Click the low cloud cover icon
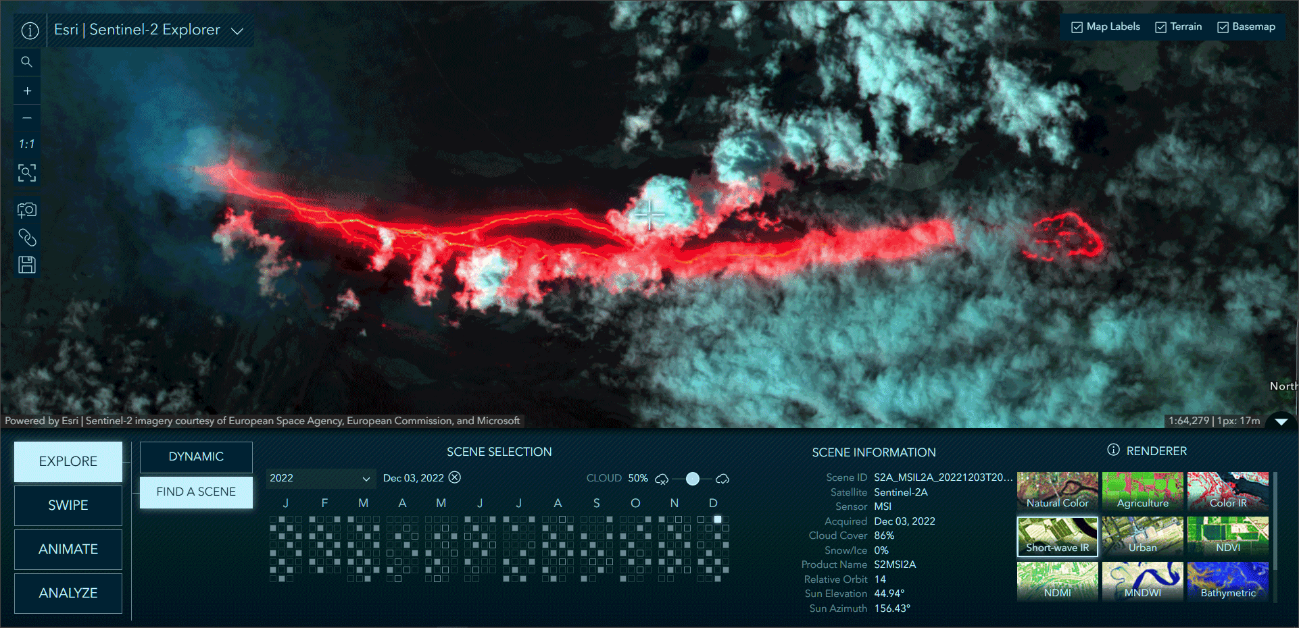 662,479
